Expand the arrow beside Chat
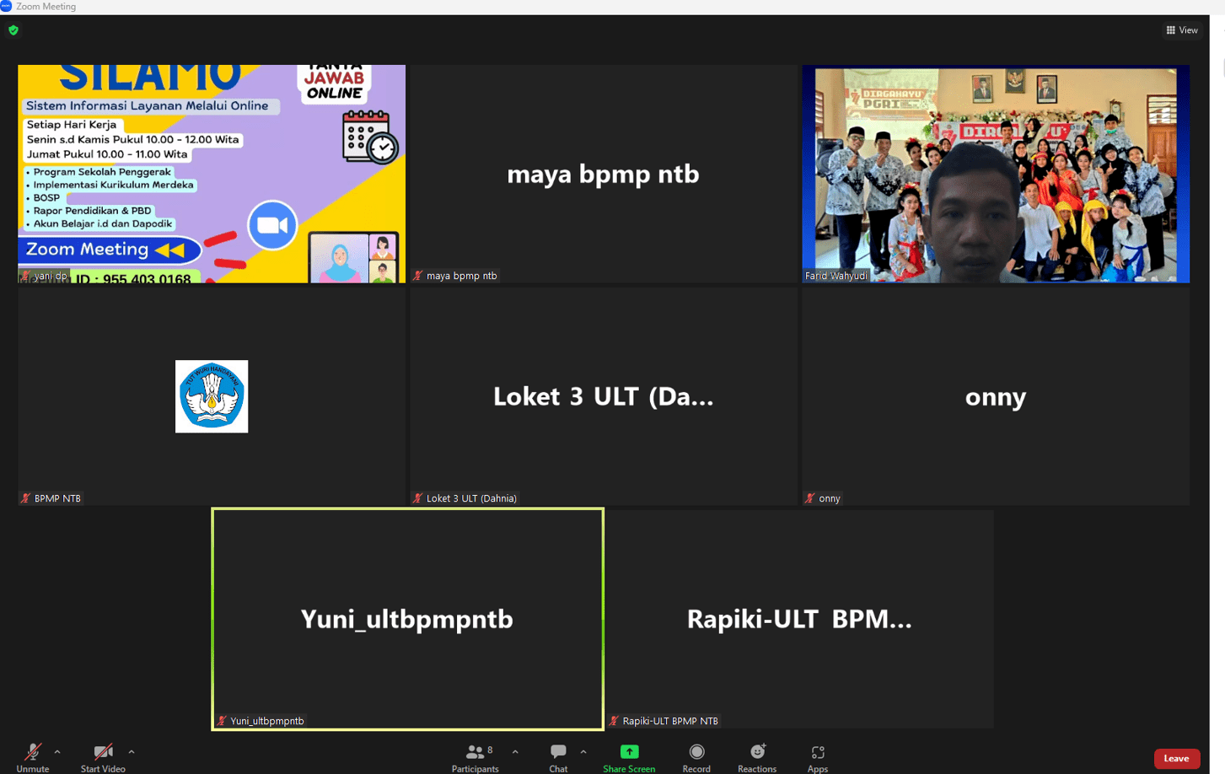Viewport: 1225px width, 774px height. [583, 751]
